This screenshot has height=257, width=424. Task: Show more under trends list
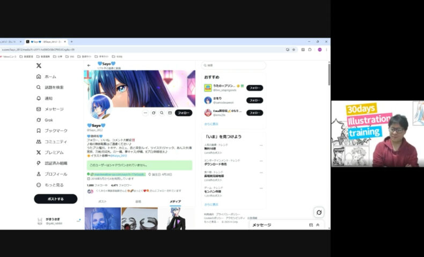tap(211, 205)
